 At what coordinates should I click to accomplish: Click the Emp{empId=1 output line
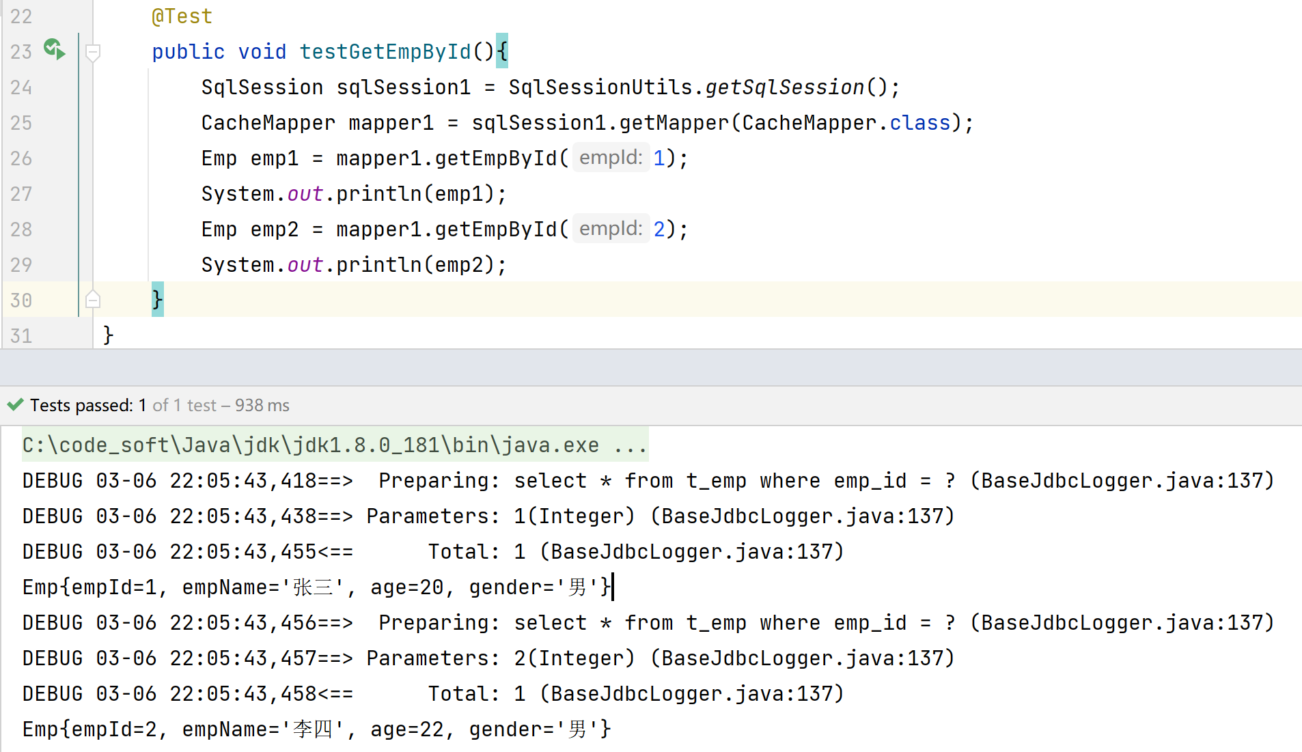point(317,587)
